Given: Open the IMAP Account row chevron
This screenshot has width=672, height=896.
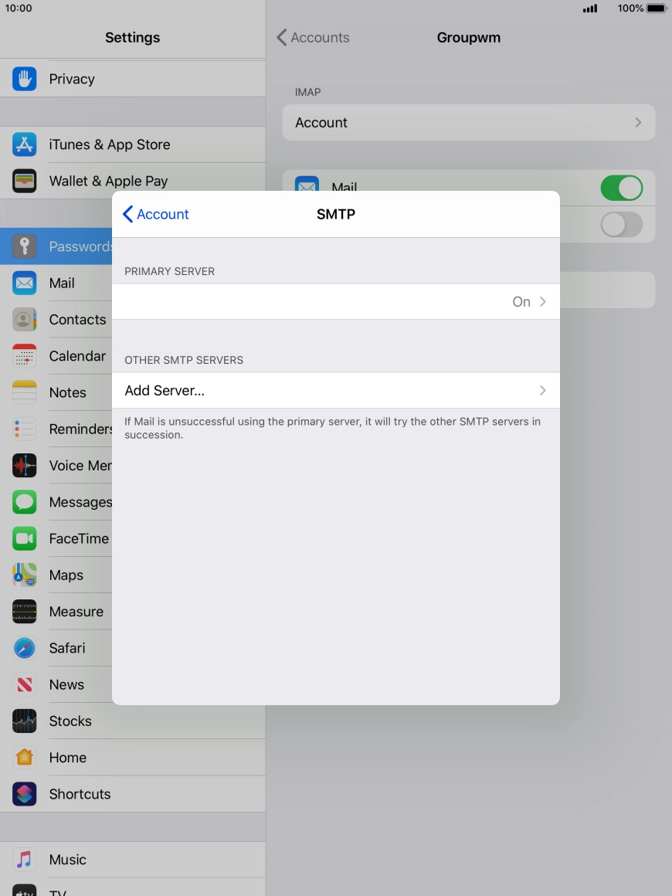Looking at the screenshot, I should [x=637, y=123].
